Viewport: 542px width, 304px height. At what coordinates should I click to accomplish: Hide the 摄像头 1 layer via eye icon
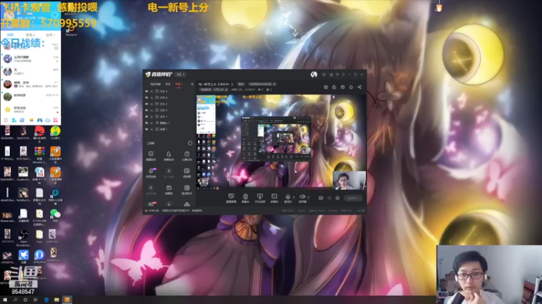point(146,123)
